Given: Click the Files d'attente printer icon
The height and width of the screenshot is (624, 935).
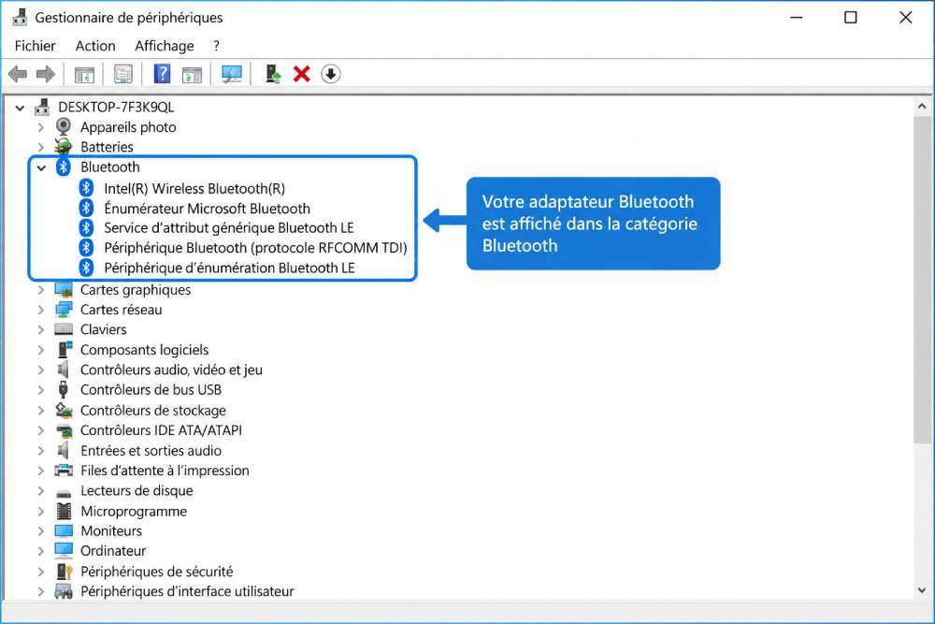Looking at the screenshot, I should 64,470.
